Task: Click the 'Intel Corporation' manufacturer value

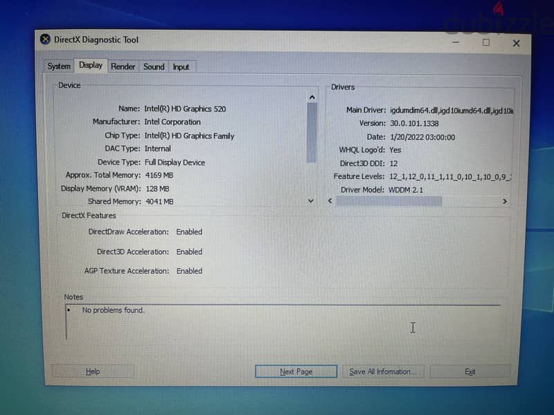Action: (172, 122)
